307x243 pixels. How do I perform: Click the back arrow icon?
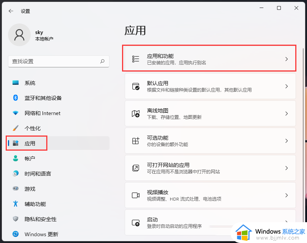pyautogui.click(x=11, y=11)
